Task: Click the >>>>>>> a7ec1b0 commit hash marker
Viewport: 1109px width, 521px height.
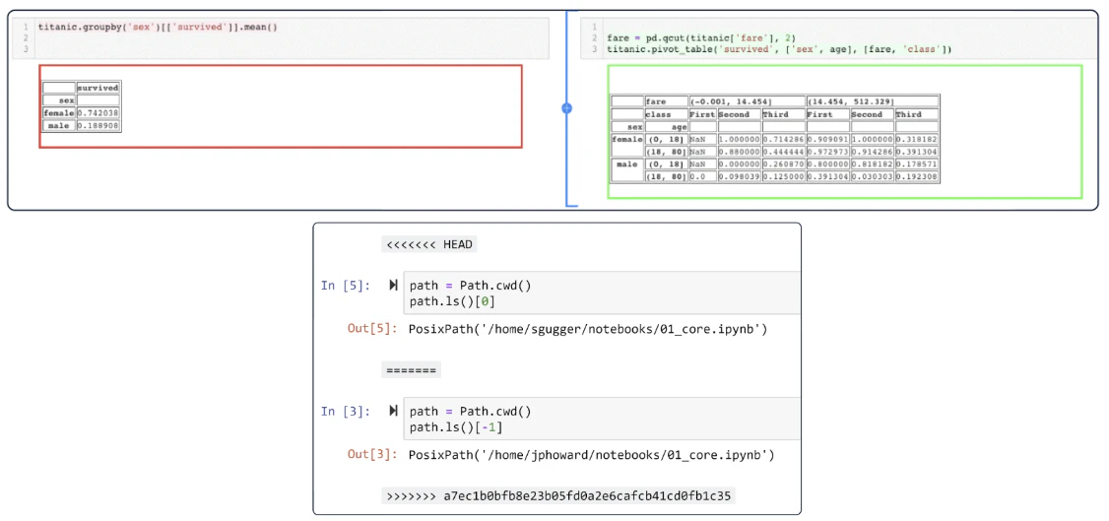Action: 558,495
